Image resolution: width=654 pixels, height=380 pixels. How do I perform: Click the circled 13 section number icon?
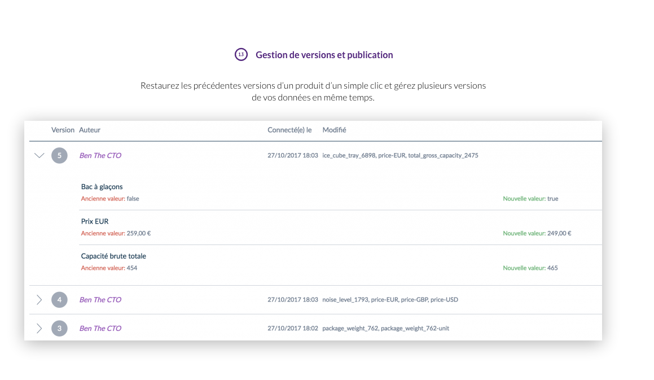pos(241,55)
